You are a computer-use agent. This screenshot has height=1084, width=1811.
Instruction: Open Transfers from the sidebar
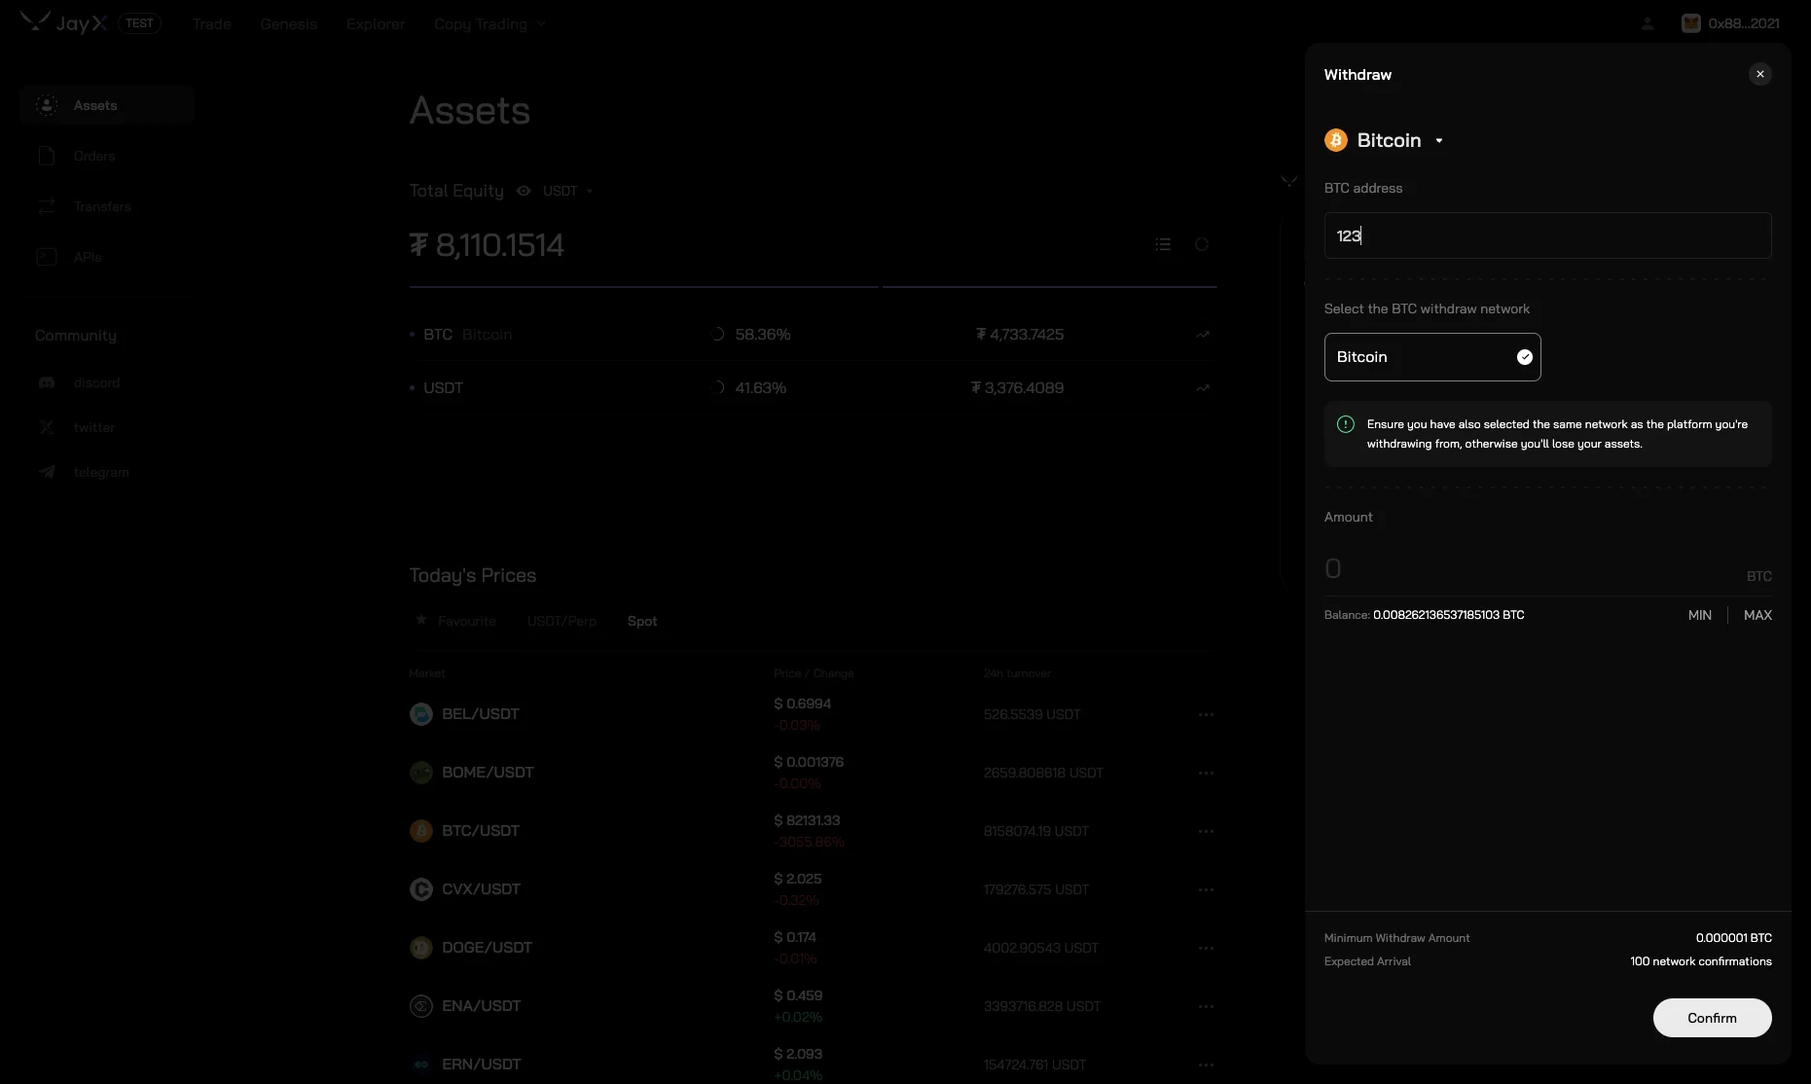click(x=101, y=205)
